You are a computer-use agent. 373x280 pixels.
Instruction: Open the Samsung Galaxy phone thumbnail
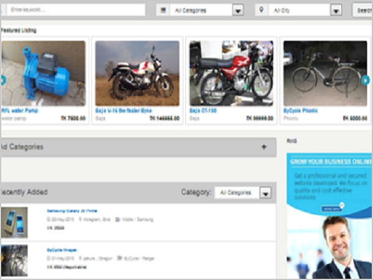[14, 222]
